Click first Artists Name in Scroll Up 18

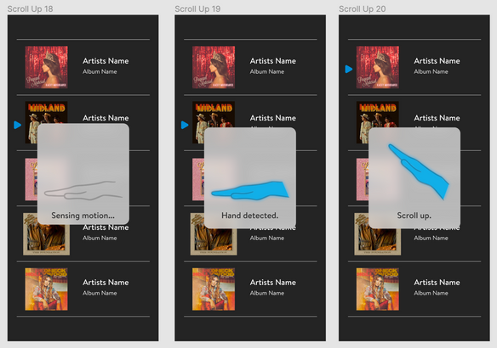(106, 61)
